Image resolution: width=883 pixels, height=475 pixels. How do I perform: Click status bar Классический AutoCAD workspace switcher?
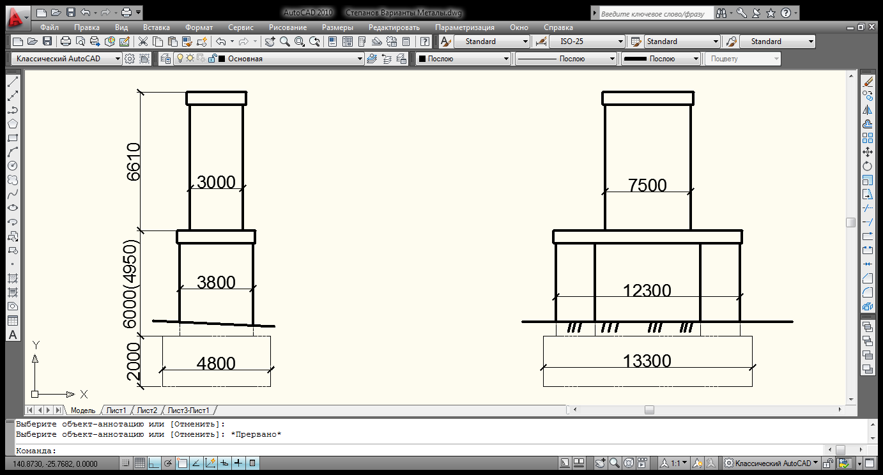[773, 463]
